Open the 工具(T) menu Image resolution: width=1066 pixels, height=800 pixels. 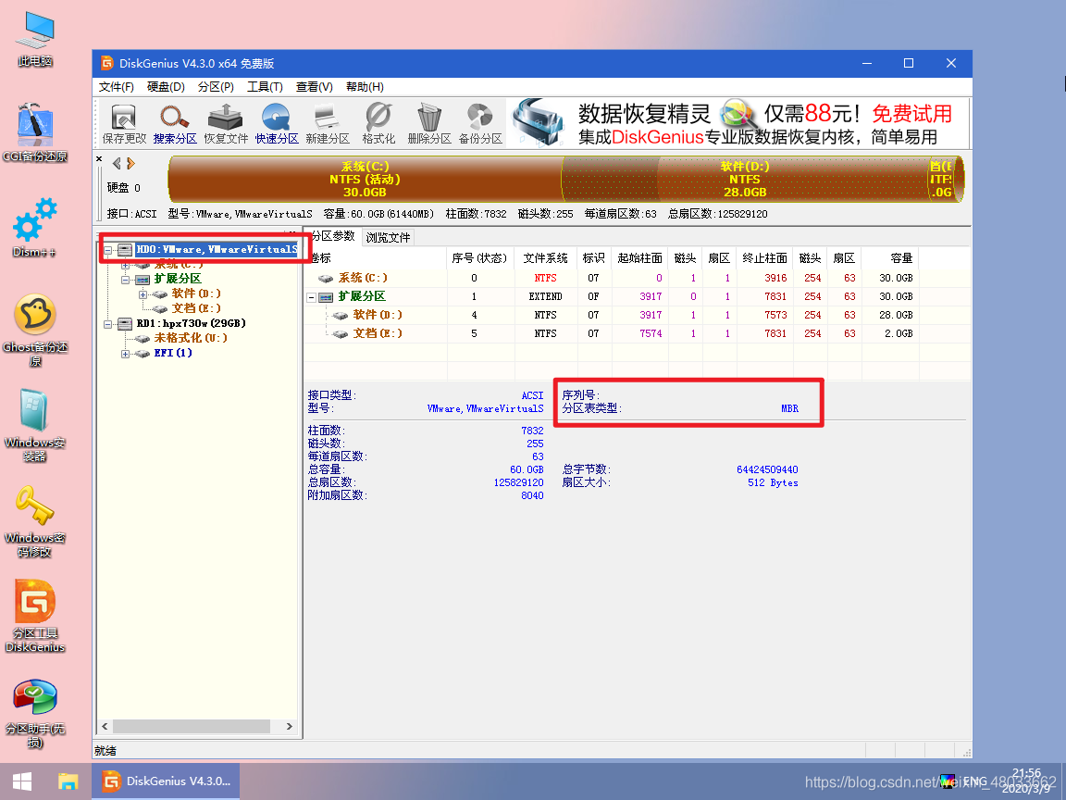[266, 87]
